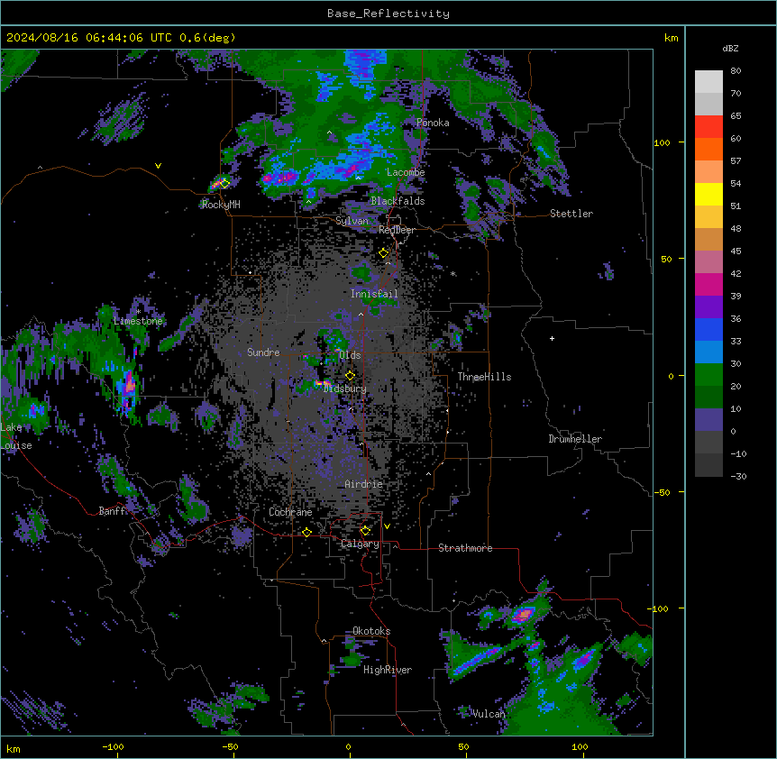The height and width of the screenshot is (759, 777).
Task: Click the km unit label at bottom left
Action: (14, 749)
